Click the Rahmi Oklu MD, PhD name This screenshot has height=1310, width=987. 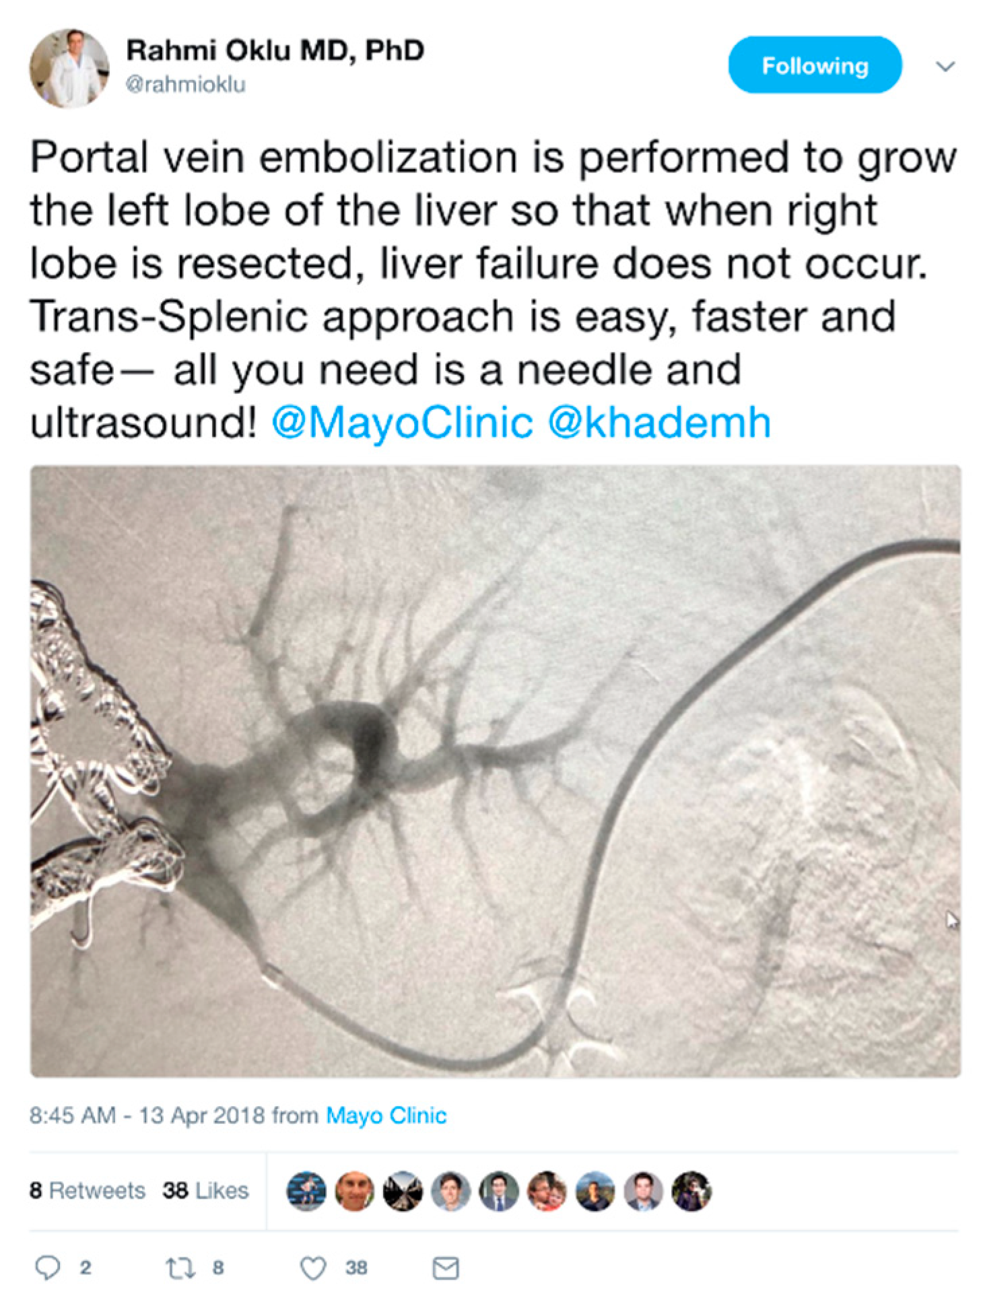tap(275, 50)
